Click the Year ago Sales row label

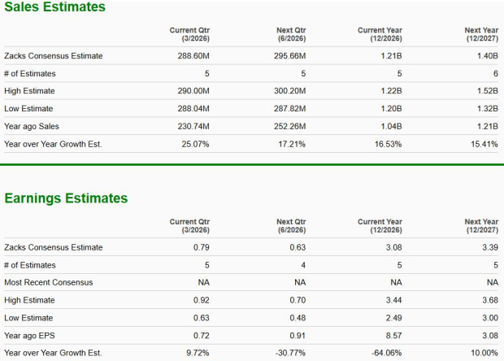tap(32, 126)
